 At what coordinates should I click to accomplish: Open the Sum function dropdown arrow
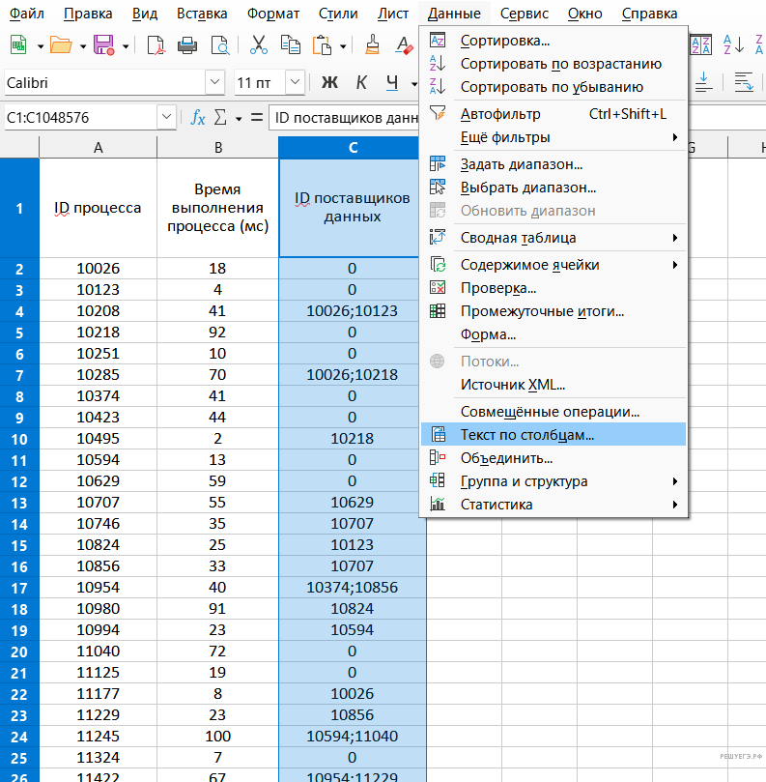click(x=239, y=119)
